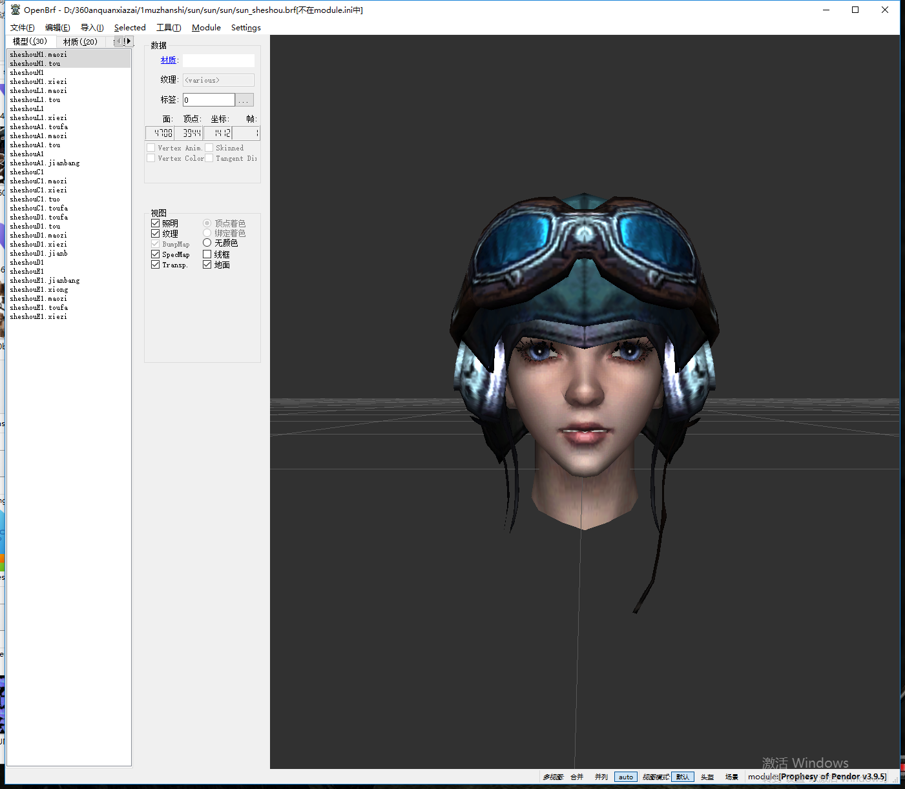
Task: Click the 材质 name input field
Action: [x=218, y=60]
